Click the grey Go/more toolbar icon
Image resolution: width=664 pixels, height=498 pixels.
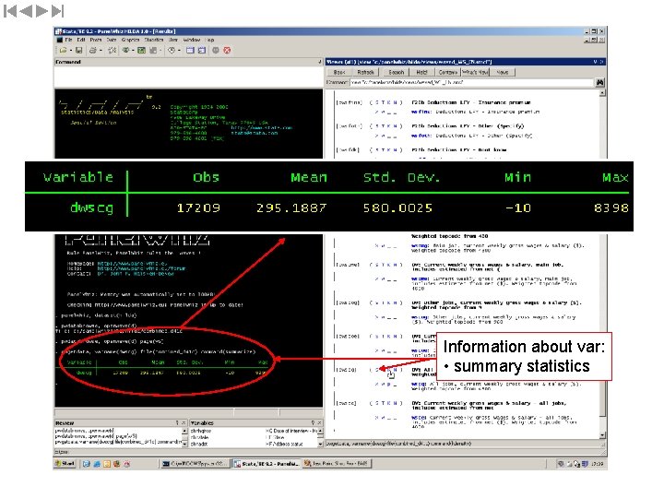coord(216,51)
